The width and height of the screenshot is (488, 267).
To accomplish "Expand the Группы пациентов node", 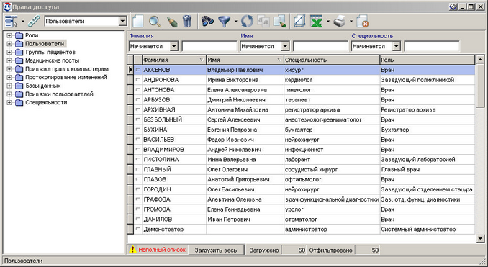I will 9,53.
